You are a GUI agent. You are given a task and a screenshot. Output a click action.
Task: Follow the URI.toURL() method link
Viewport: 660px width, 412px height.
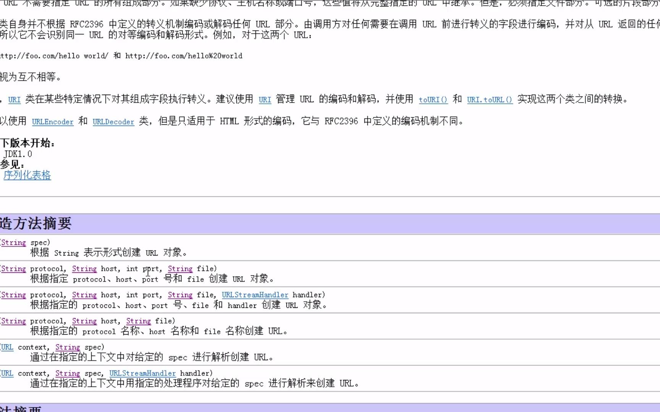point(489,100)
